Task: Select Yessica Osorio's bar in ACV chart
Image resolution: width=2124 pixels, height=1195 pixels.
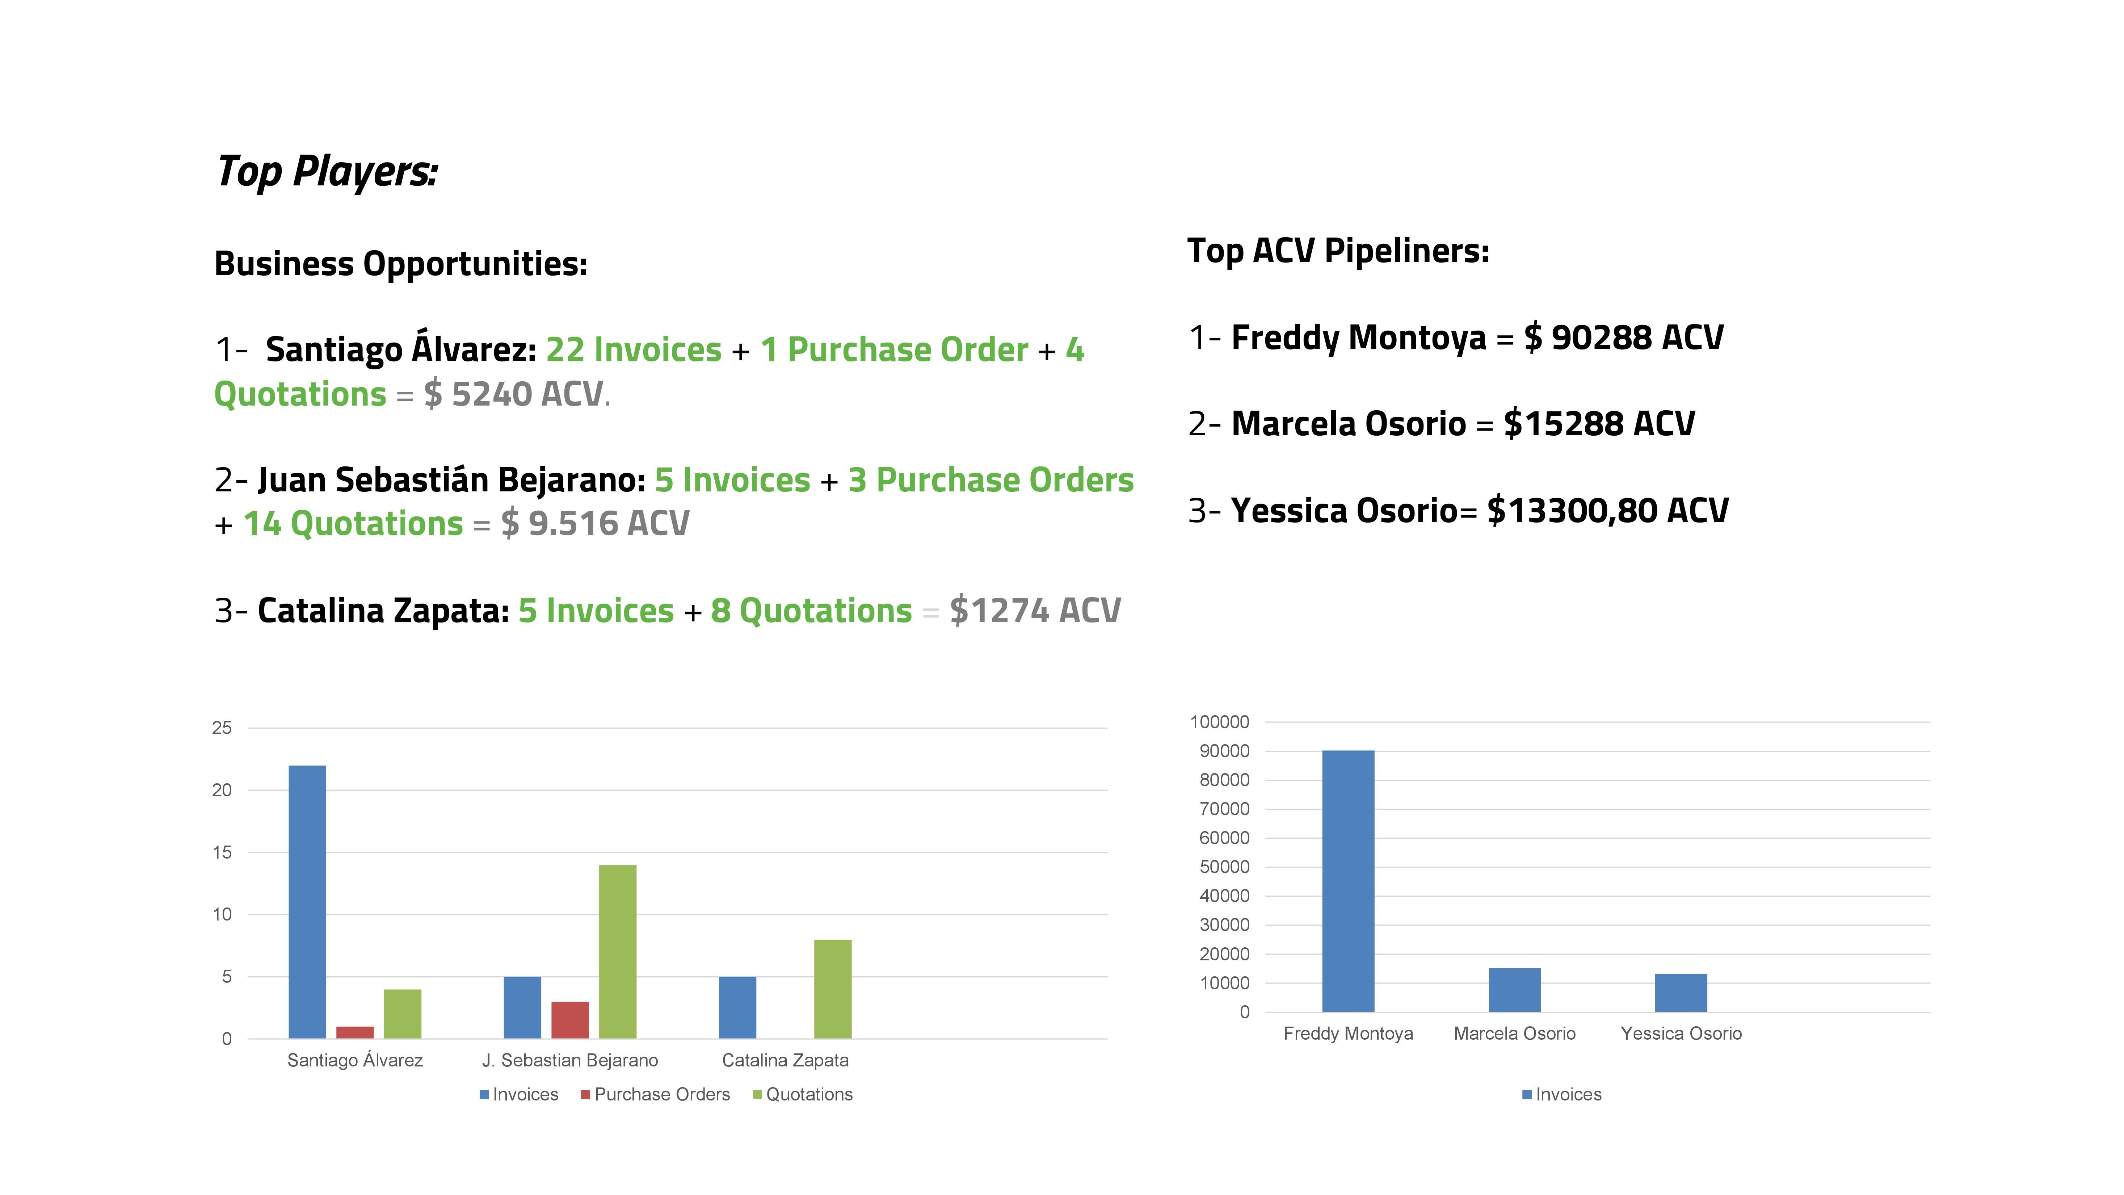Action: (1681, 993)
